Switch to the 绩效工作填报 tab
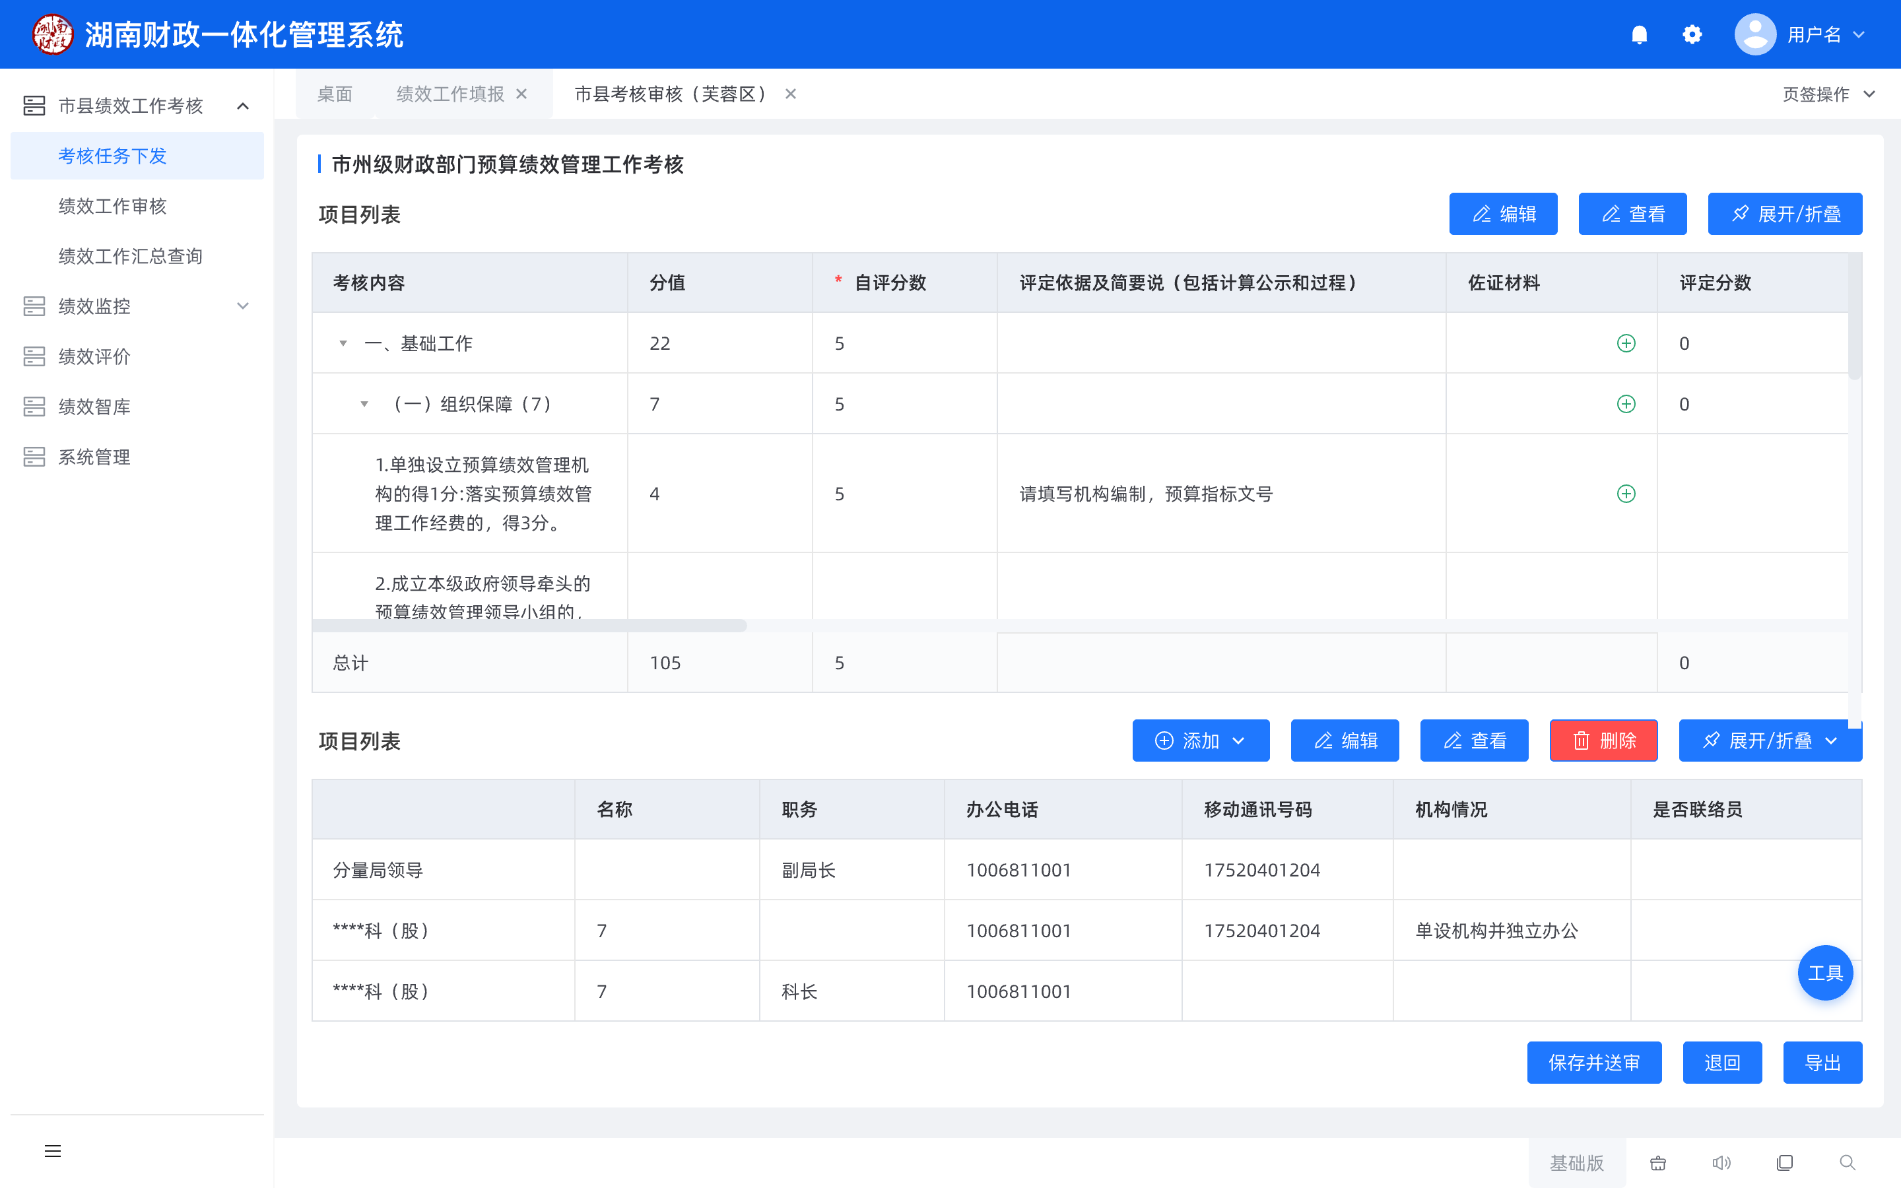Image resolution: width=1901 pixels, height=1188 pixels. coord(450,94)
